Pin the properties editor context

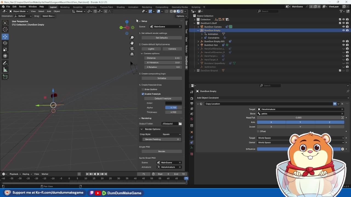pyautogui.click(x=348, y=91)
